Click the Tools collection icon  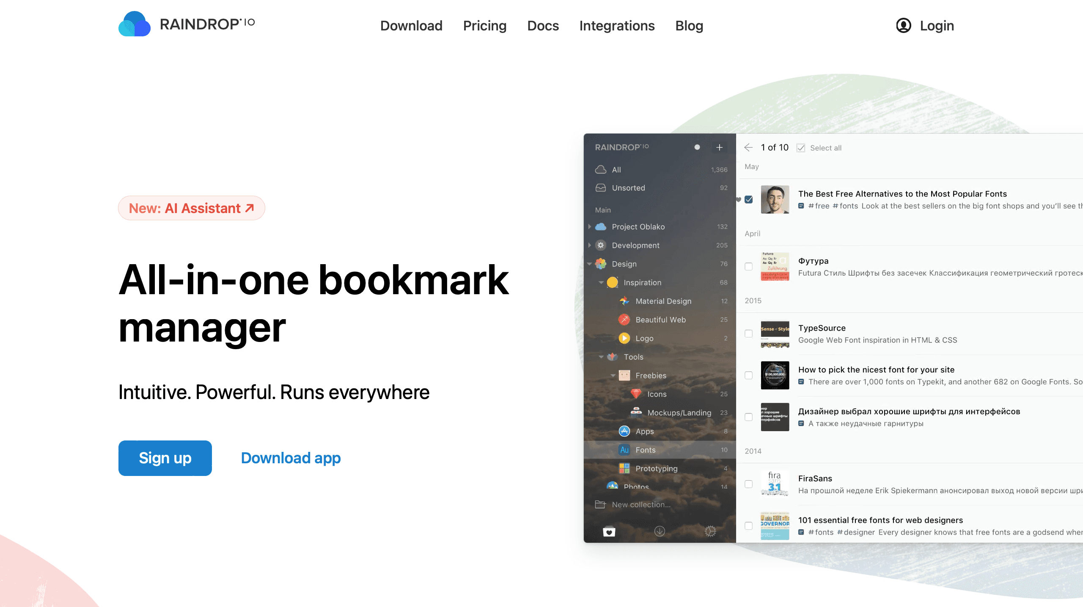[x=613, y=357]
